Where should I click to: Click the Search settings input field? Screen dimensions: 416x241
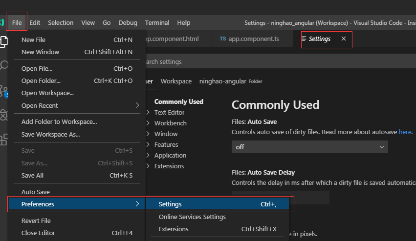281,61
